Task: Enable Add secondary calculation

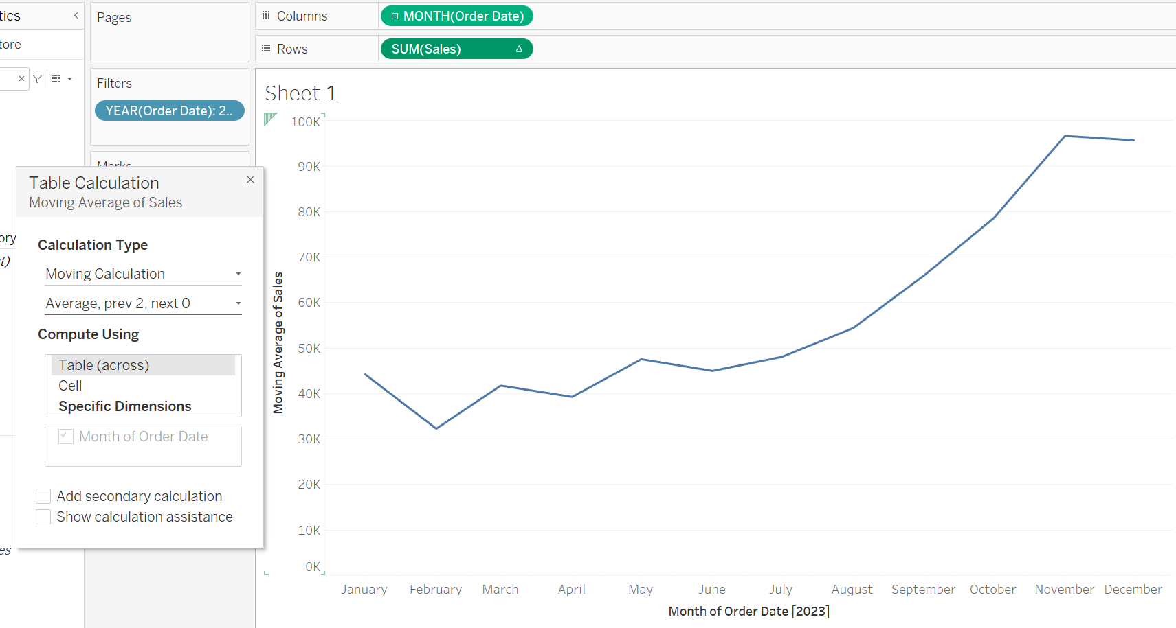Action: click(x=43, y=496)
